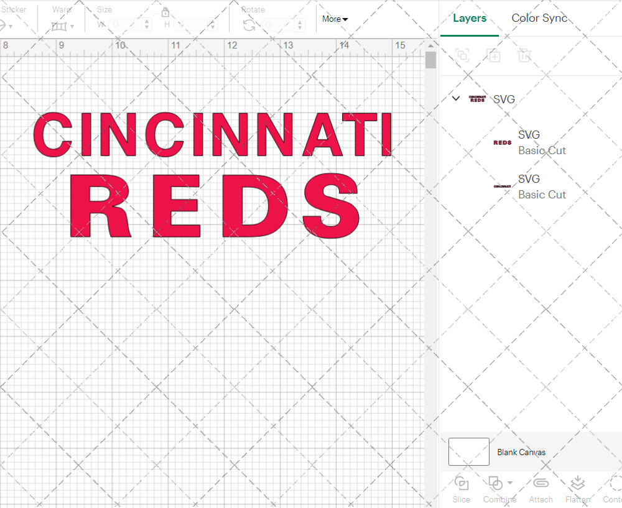Switch to the Color Sync tab
The height and width of the screenshot is (508, 622).
(539, 18)
